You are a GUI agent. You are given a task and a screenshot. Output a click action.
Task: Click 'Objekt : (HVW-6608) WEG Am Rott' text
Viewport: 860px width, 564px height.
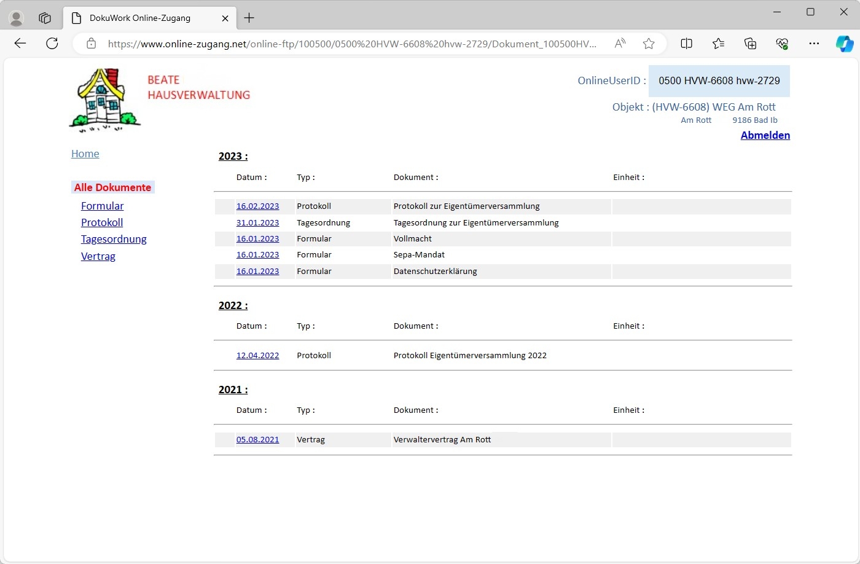[694, 107]
